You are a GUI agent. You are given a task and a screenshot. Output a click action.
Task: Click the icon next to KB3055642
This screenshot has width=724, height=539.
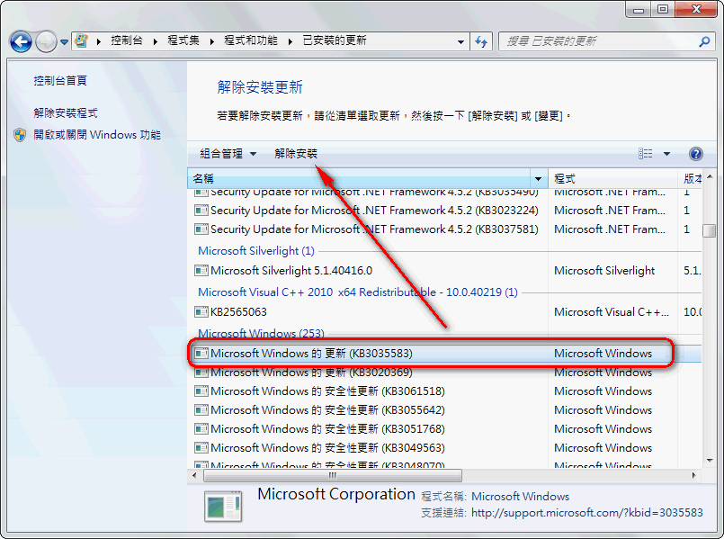click(201, 410)
